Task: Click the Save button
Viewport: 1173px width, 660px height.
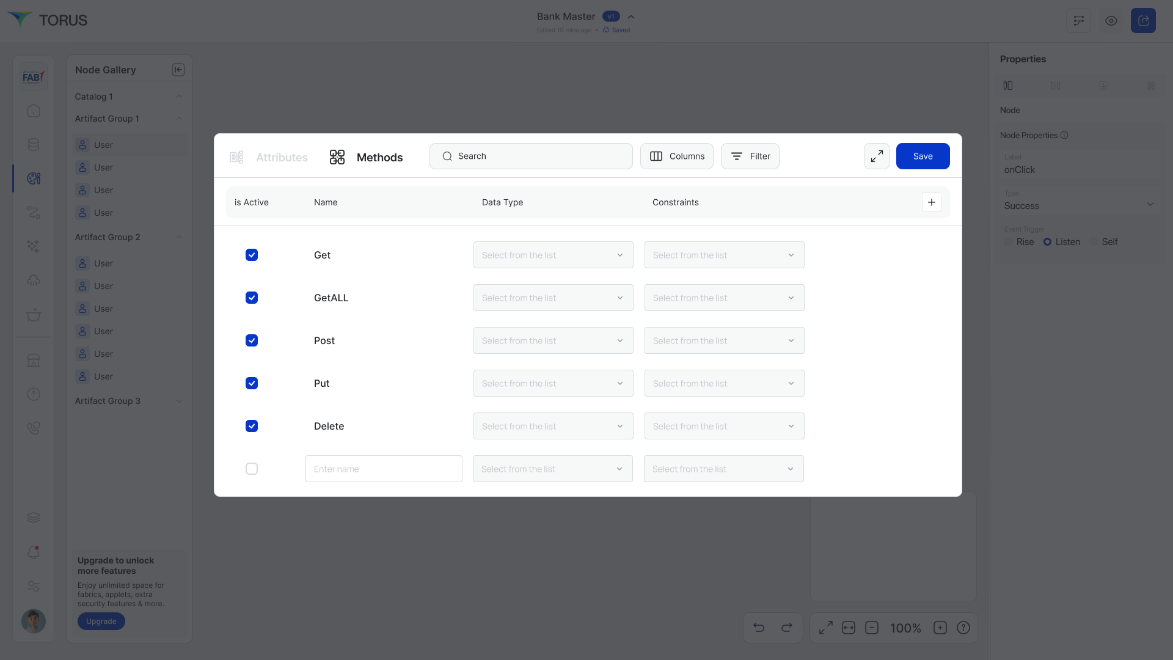Action: [923, 156]
